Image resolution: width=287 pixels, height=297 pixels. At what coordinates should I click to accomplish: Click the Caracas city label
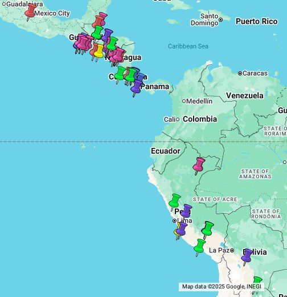[x=255, y=73]
